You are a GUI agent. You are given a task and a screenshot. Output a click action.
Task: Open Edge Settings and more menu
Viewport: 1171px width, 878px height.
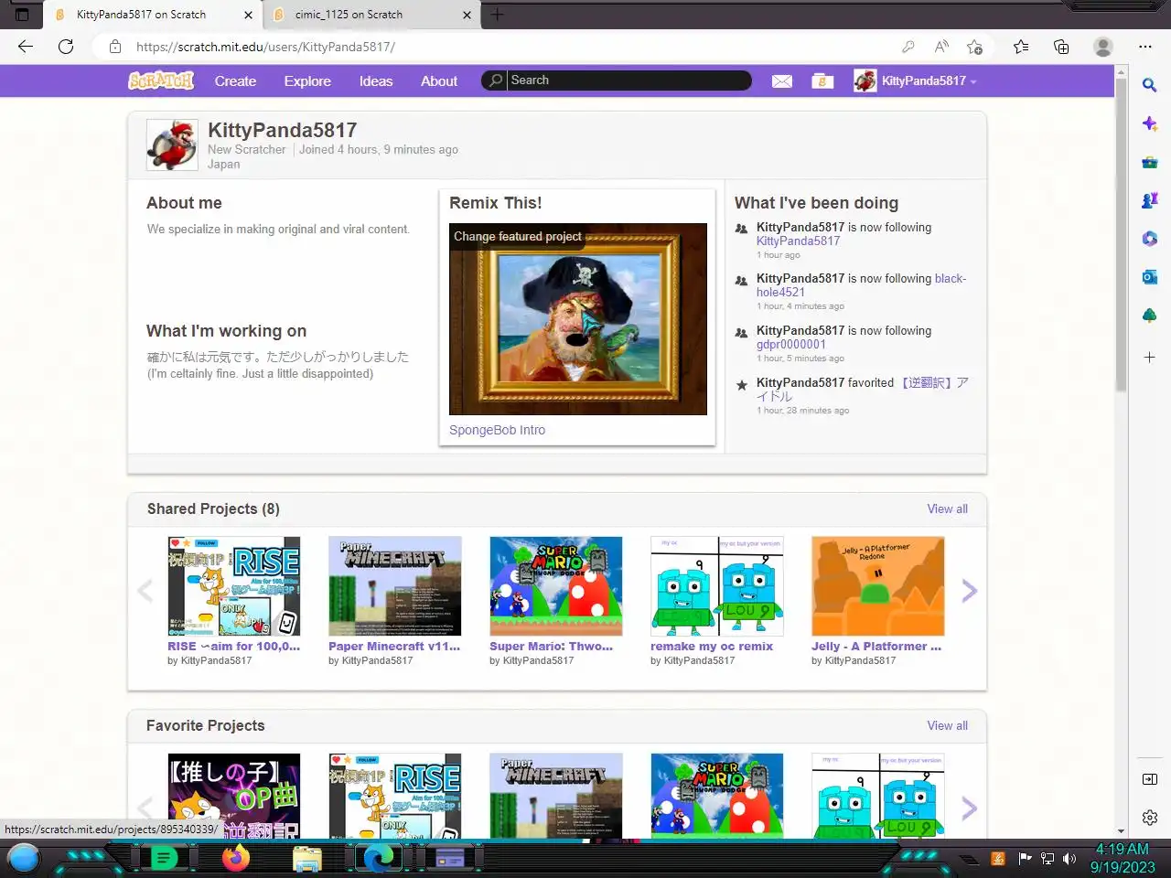(x=1145, y=47)
